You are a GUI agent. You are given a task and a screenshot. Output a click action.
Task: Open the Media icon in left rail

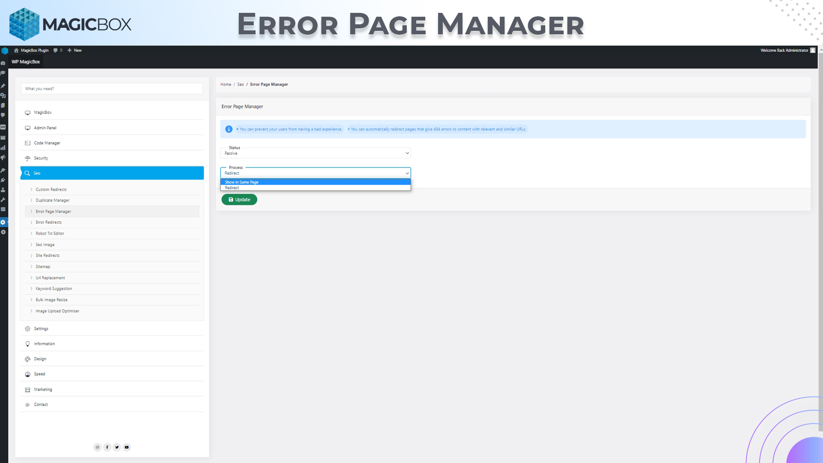click(3, 96)
